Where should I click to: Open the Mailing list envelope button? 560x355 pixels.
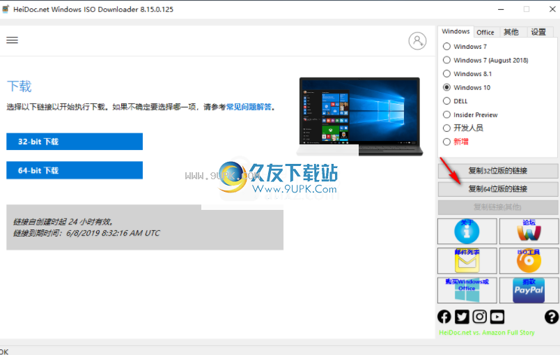[467, 261]
